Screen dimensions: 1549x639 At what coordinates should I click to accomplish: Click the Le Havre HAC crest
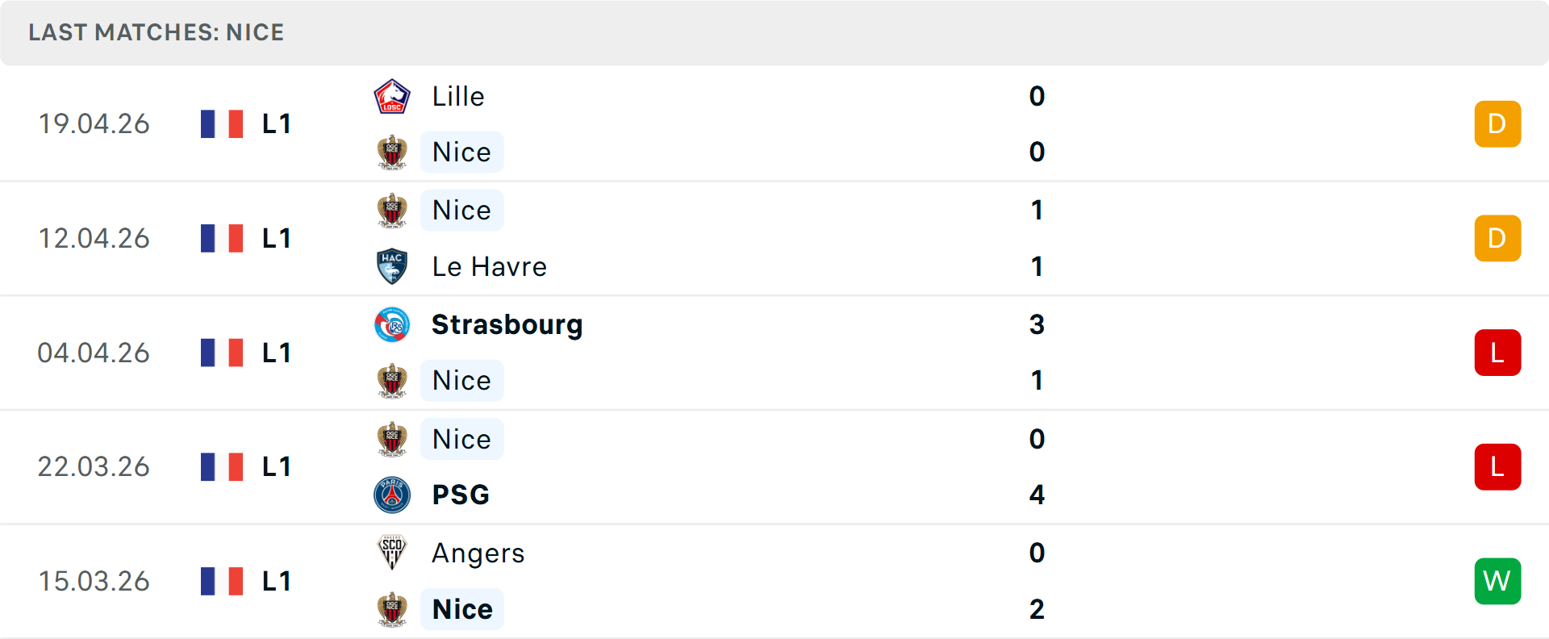[x=392, y=266]
